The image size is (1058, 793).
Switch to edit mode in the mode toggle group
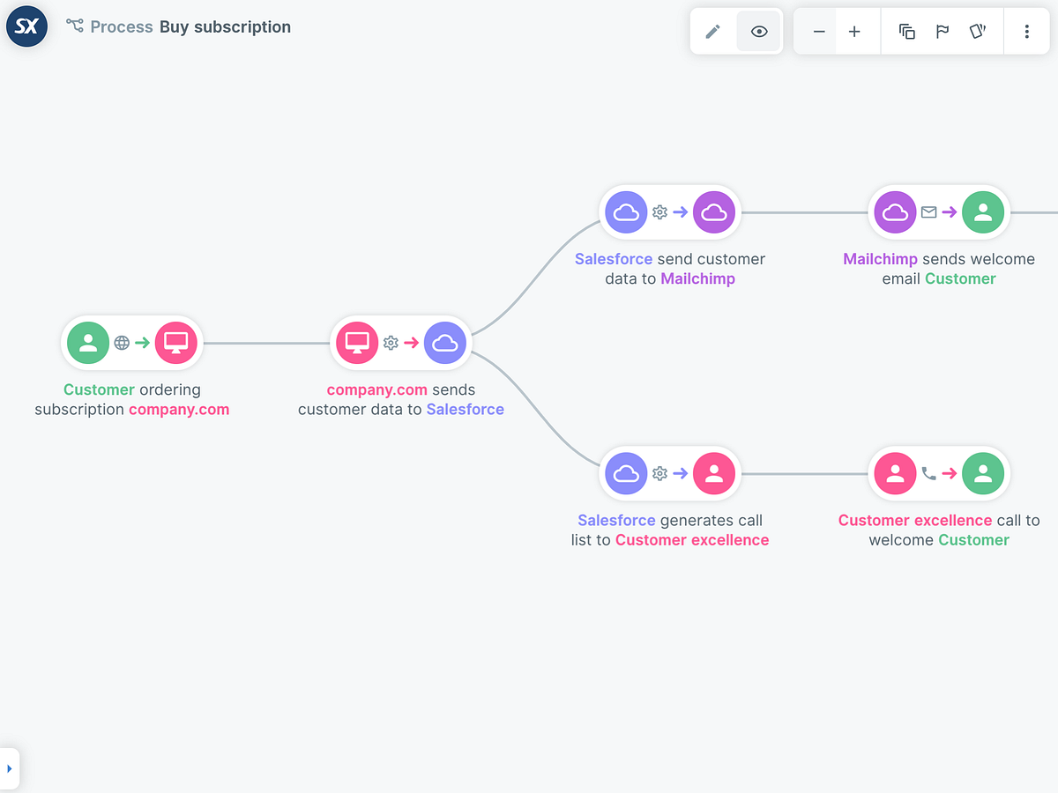714,31
